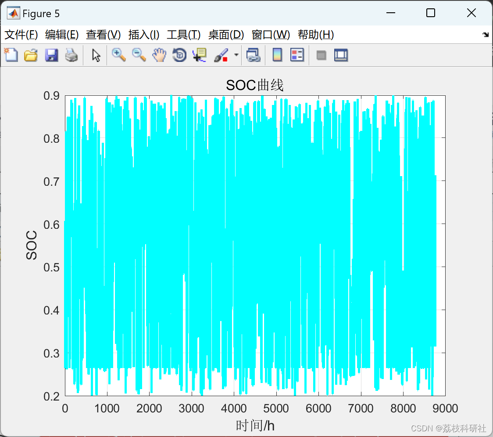Image resolution: width=493 pixels, height=437 pixels.
Task: Activate the Zoom Out magnifier tool
Action: point(139,55)
